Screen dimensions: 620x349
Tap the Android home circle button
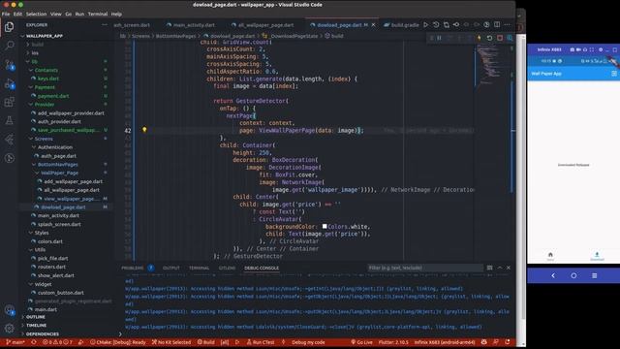573,275
